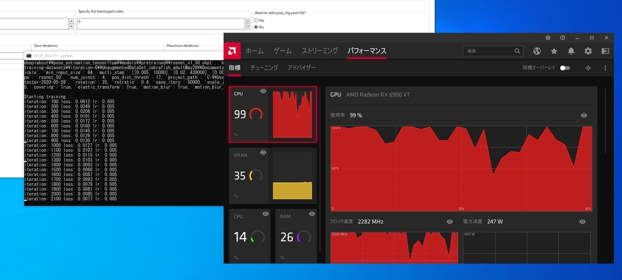
Task: Select the GPU 99% metric card
Action: (x=273, y=114)
